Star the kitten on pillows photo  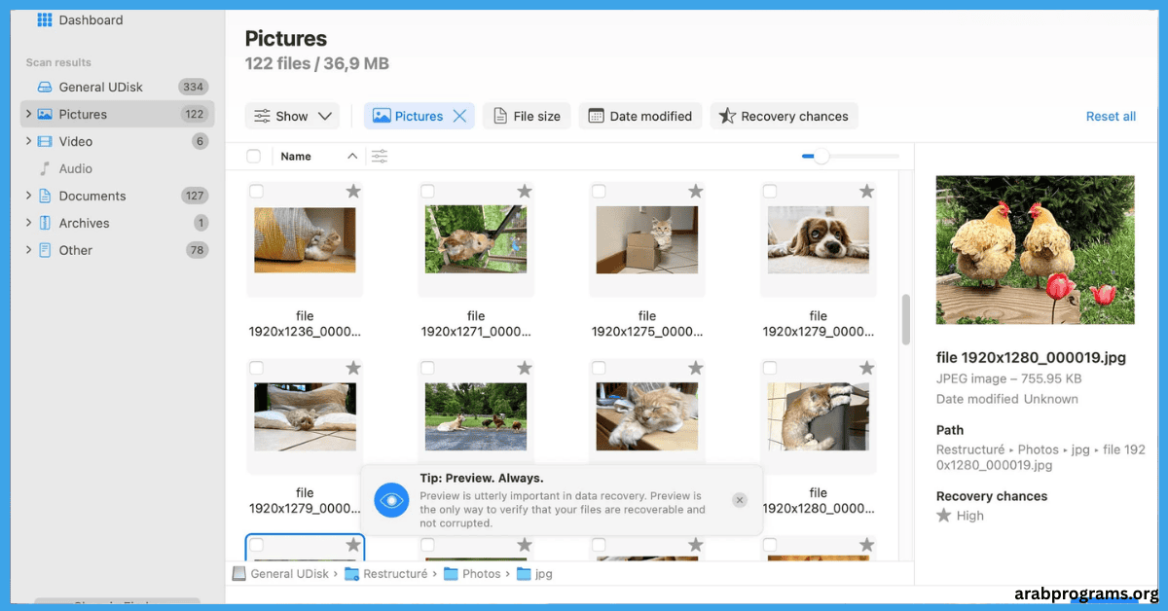tap(353, 368)
